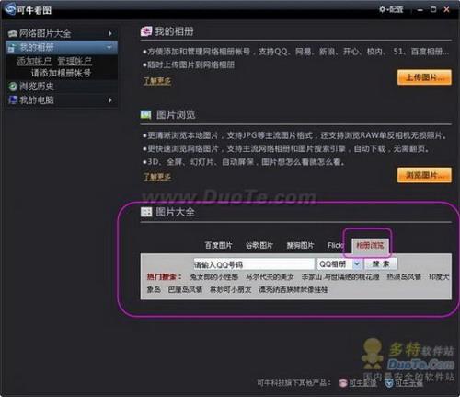This screenshot has width=460, height=397.
Task: Collapse the 我的相册 section arrow
Action: point(109,48)
